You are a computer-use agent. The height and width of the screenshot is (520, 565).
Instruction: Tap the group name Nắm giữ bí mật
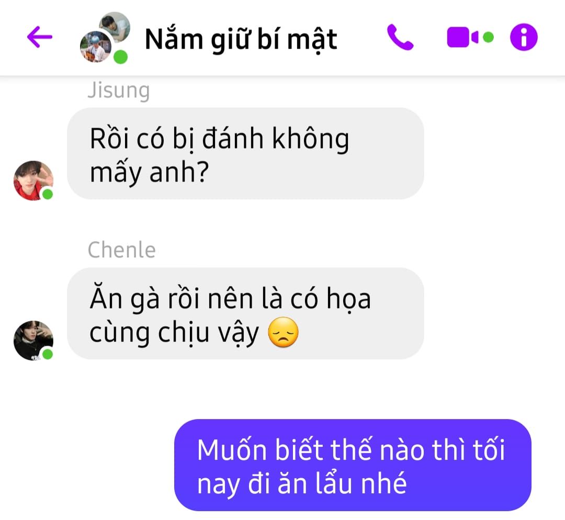(241, 39)
